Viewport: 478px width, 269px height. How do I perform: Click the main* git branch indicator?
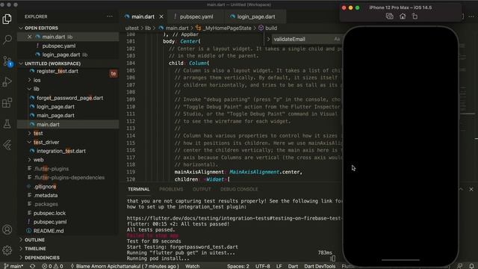pos(14,266)
